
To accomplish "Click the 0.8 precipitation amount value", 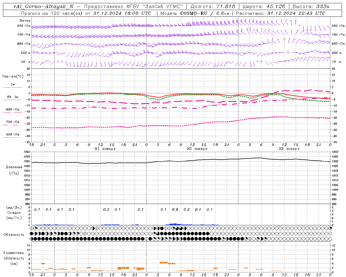I will tap(175, 209).
